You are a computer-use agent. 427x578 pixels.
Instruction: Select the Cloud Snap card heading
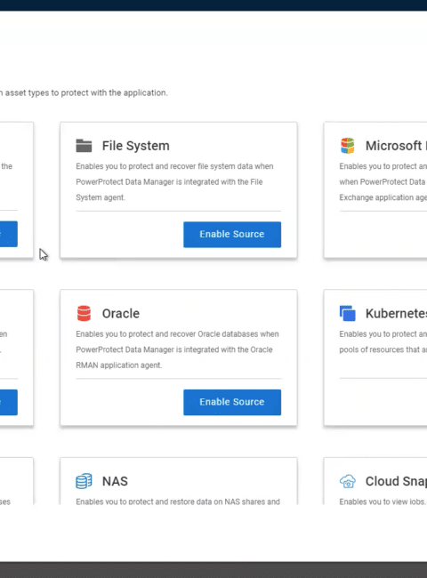tap(396, 481)
